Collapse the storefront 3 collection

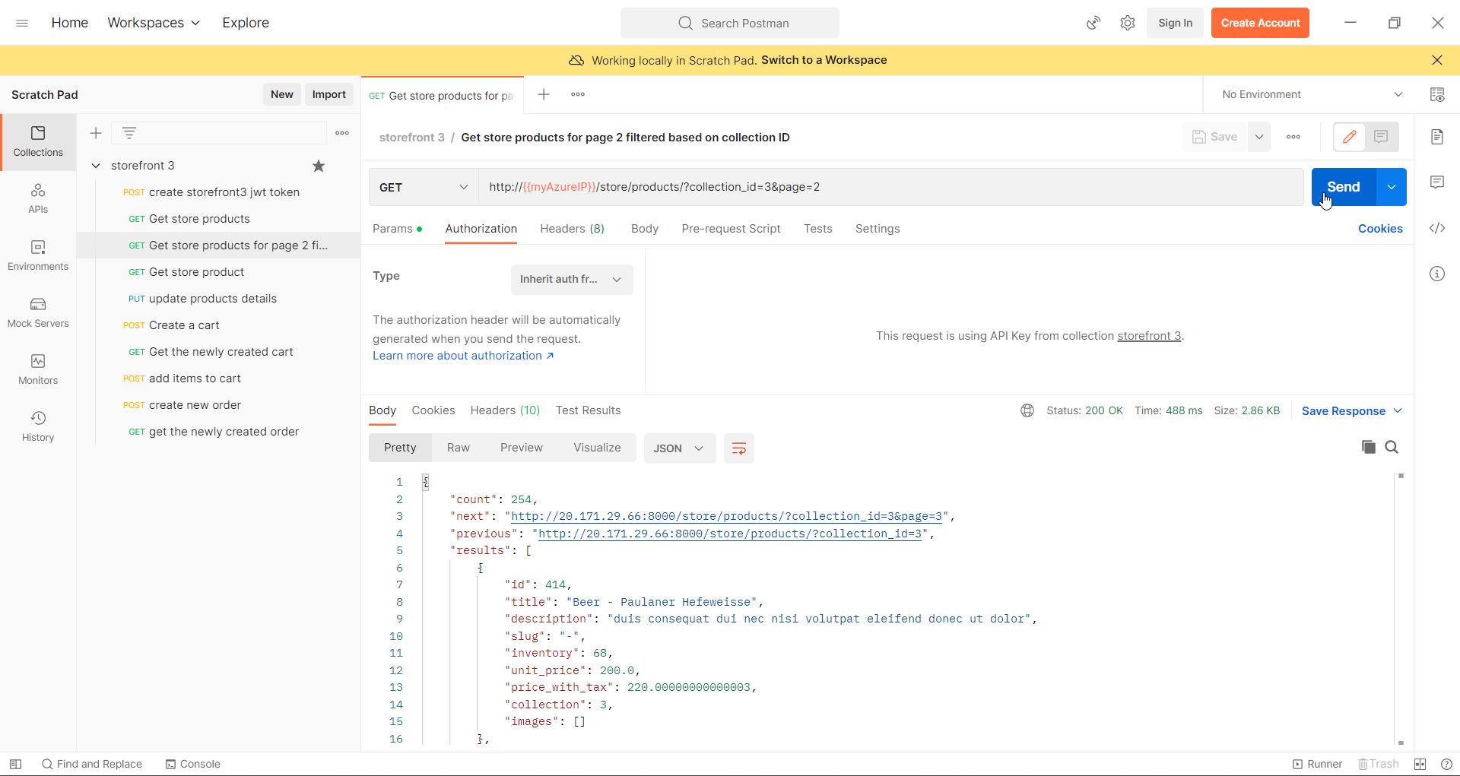click(96, 166)
